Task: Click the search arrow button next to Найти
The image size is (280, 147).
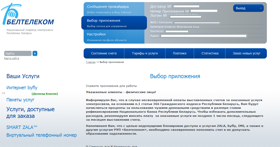Action: pyautogui.click(x=35, y=53)
